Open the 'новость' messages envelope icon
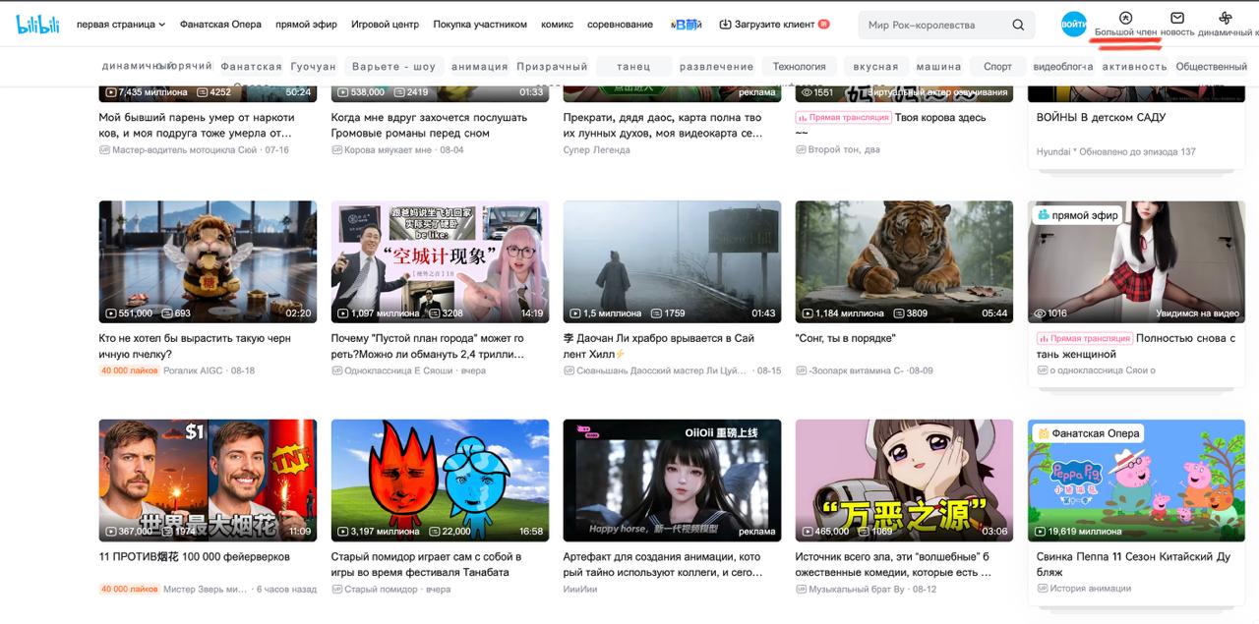Viewport: 1259px width, 624px height. coord(1177,18)
